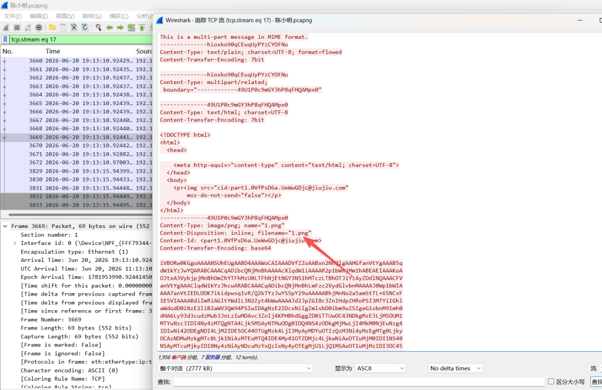Select packet row 3833
602x390 pixels.
[x=77, y=205]
